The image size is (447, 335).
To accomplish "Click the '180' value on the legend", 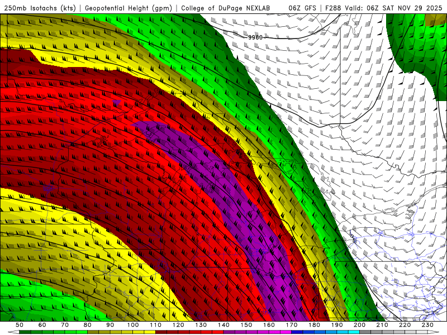I will click(x=314, y=325).
